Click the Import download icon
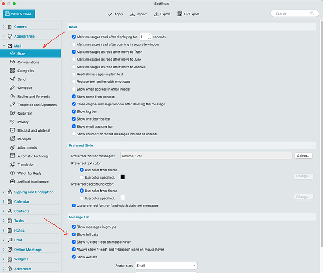The width and height of the screenshot is (323, 273). 133,14
